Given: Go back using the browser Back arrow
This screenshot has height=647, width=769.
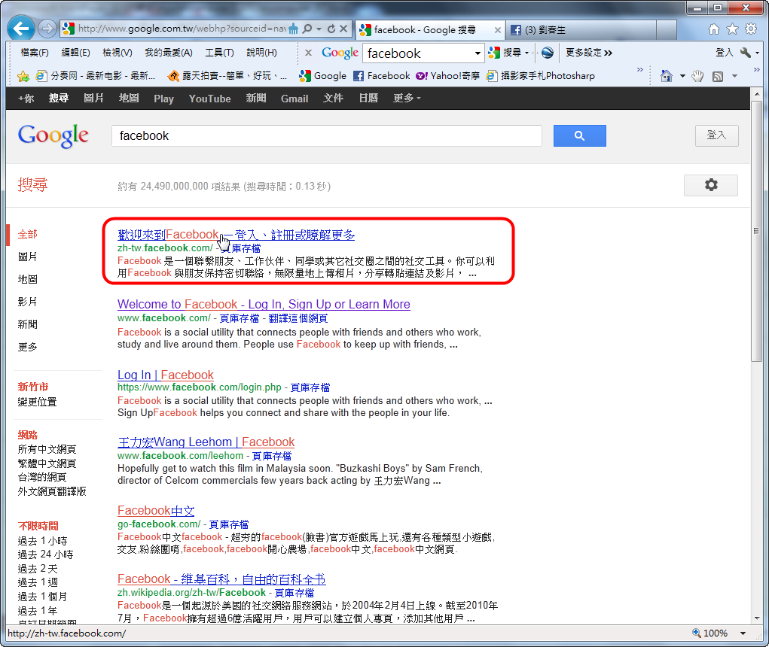Looking at the screenshot, I should point(20,29).
